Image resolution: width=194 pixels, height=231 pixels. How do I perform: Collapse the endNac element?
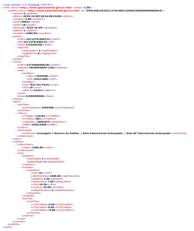click(20, 73)
